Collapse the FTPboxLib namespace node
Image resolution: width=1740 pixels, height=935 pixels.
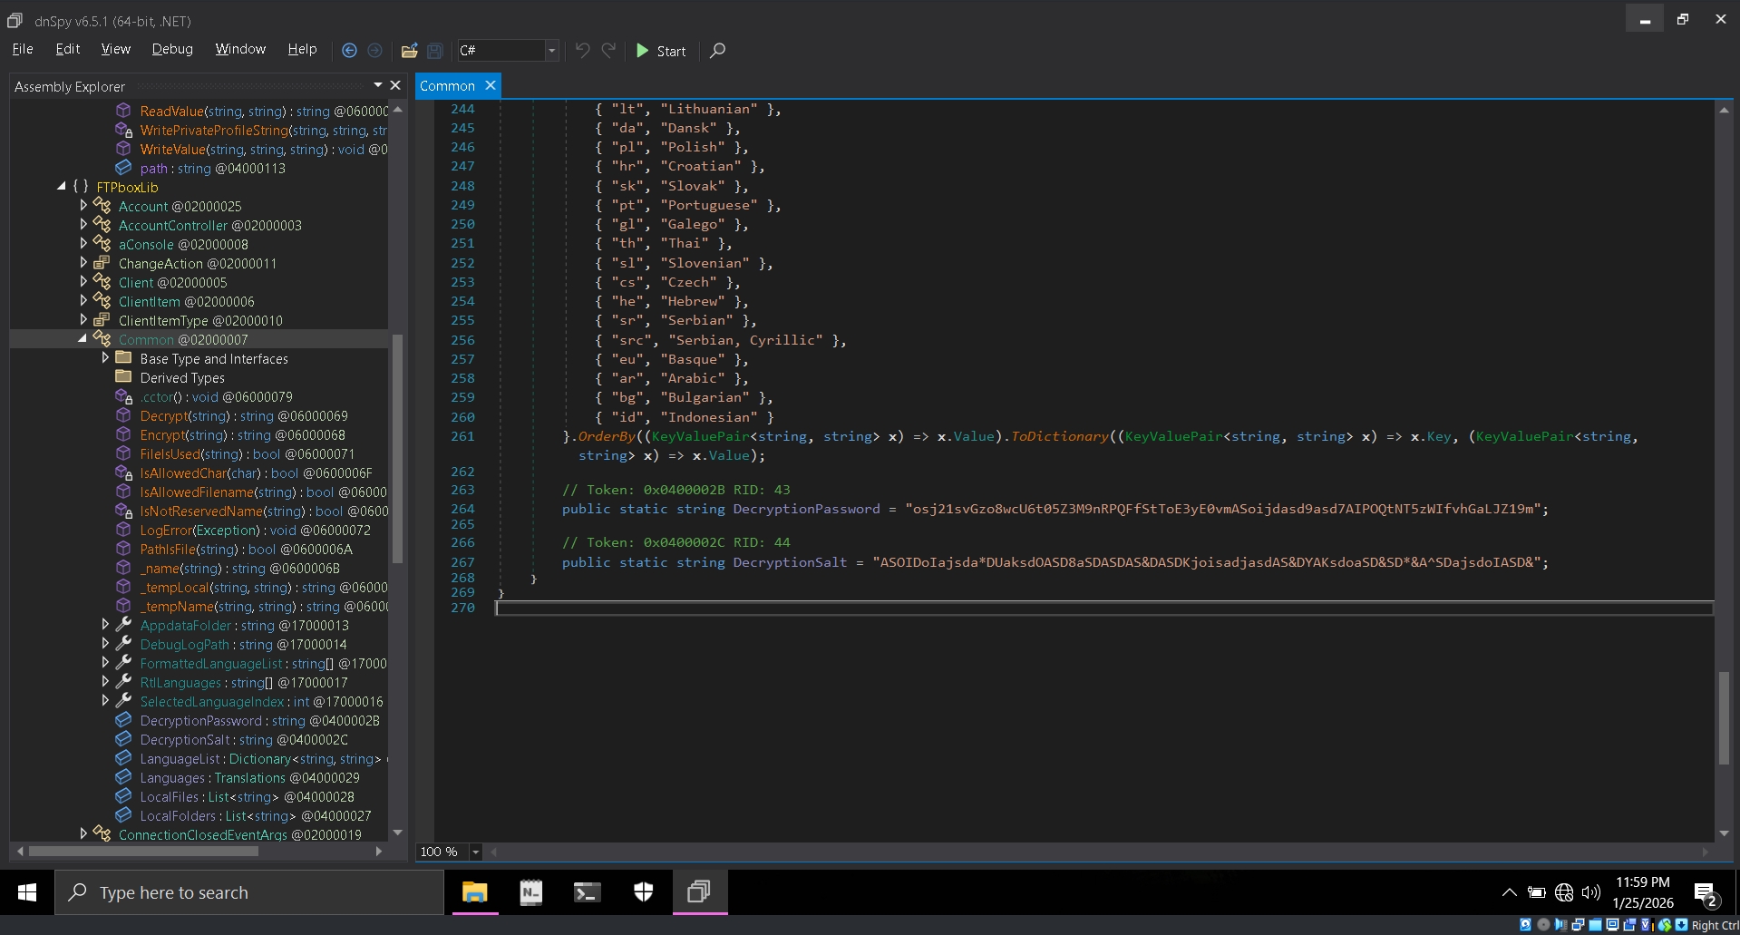[x=62, y=187]
